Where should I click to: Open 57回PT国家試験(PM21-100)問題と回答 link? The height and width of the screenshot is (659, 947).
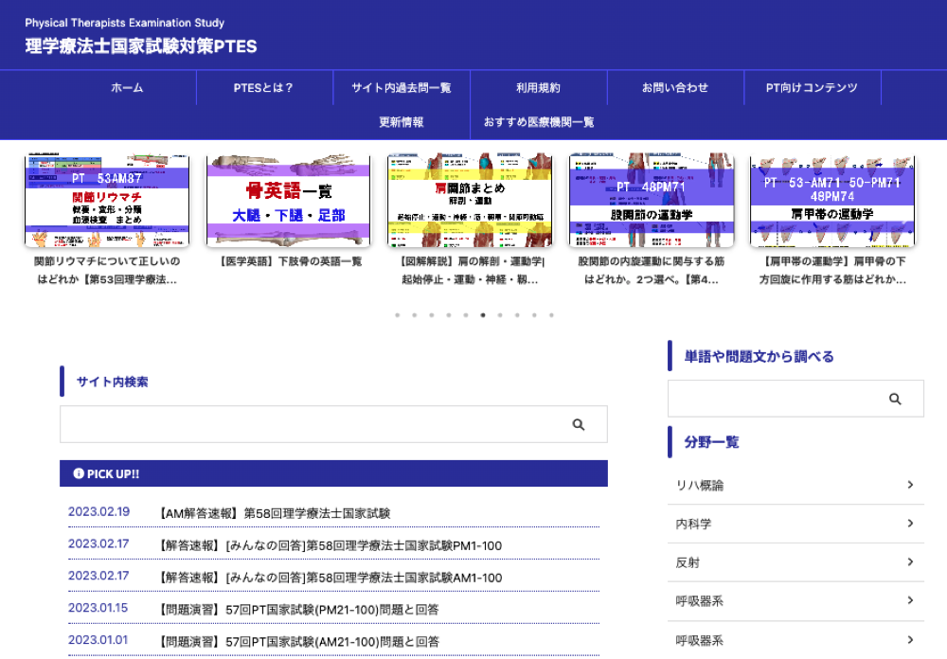[x=299, y=610]
